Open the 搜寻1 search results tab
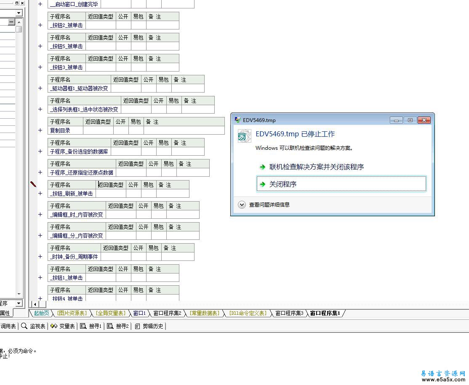The width and height of the screenshot is (469, 385). point(91,326)
